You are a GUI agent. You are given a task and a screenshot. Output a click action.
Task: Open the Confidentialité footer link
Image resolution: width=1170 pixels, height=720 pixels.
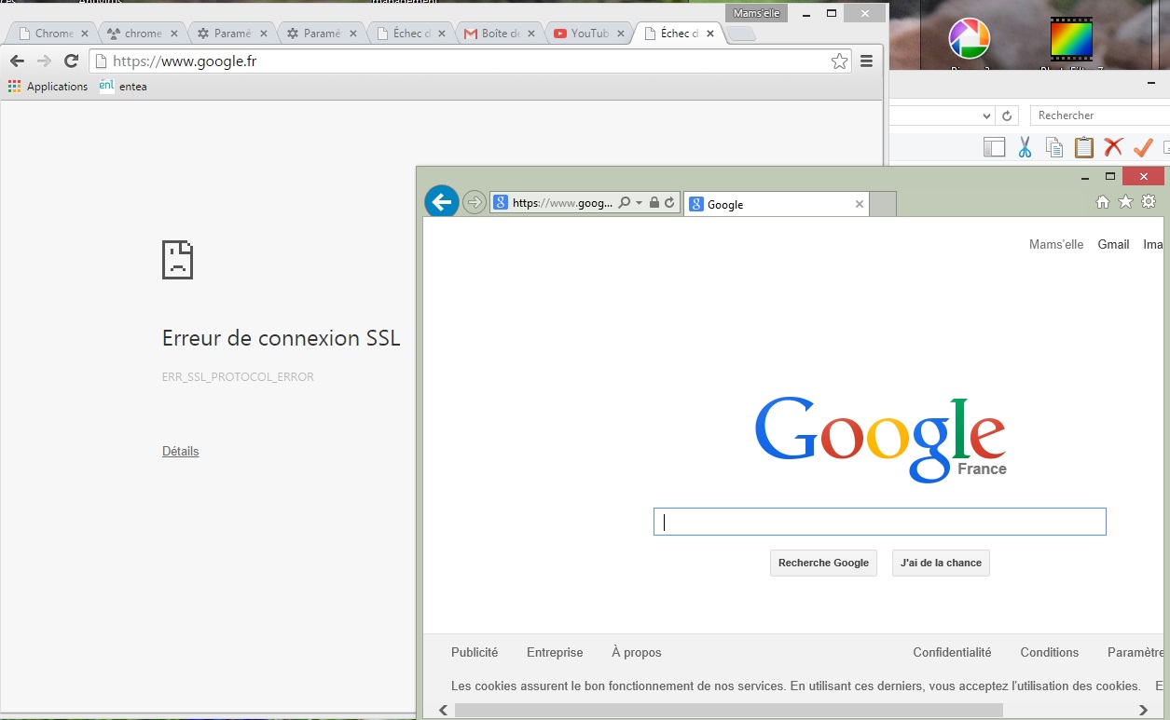(x=952, y=653)
